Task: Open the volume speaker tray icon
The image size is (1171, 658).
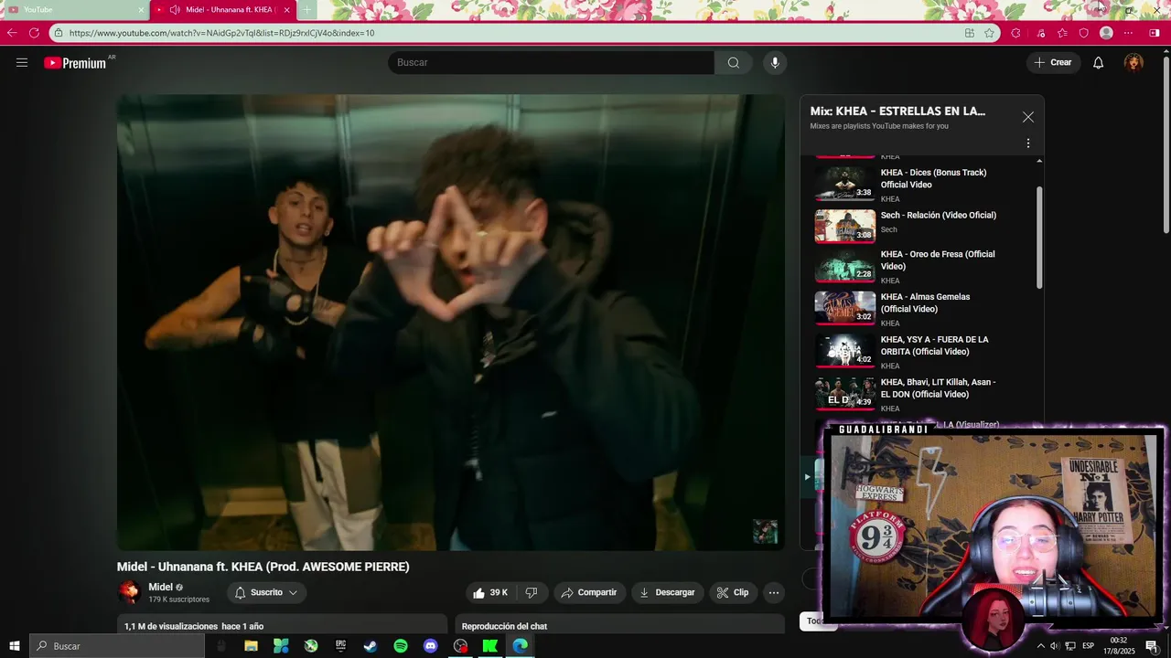Action: click(1054, 646)
